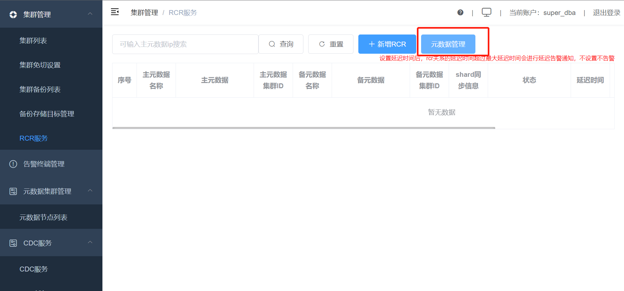Click the table horizontal scrollbar
The width and height of the screenshot is (624, 291).
click(x=304, y=128)
